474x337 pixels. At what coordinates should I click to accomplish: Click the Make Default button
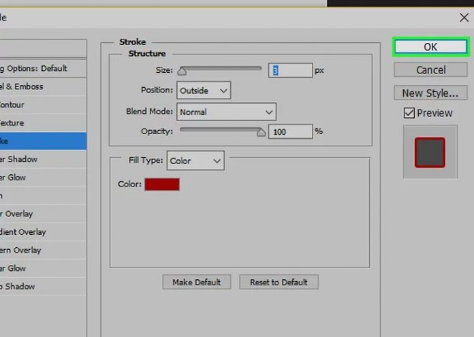pos(197,282)
